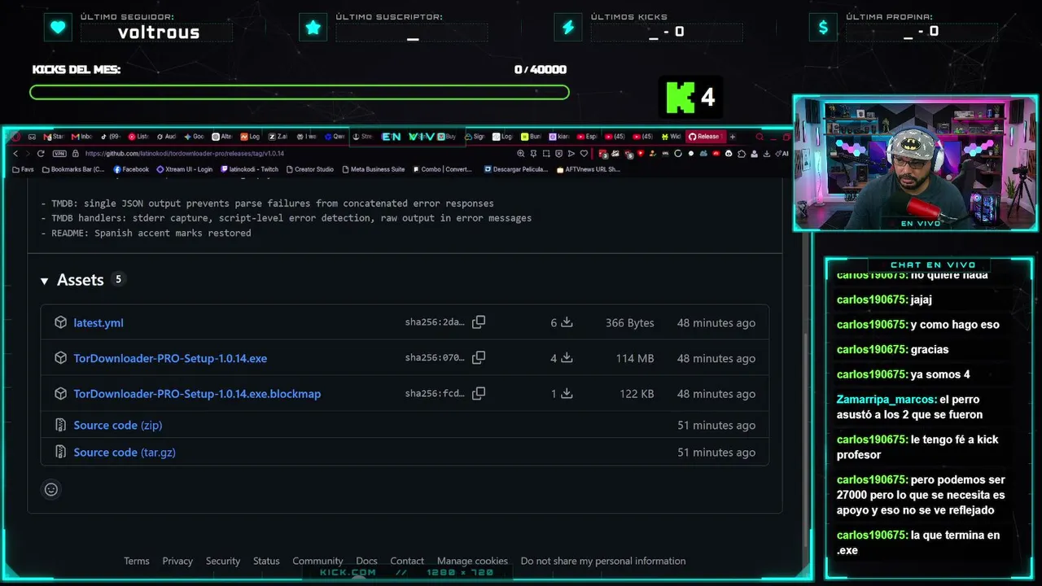Screen dimensions: 1042x586
Task: Open the Xtream UI - Login bookmark
Action: (x=184, y=169)
